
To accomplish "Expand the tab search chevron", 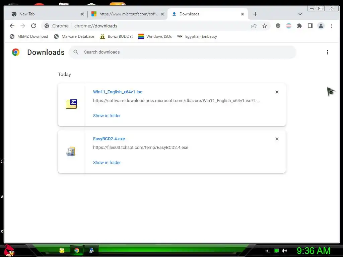I will [x=300, y=14].
